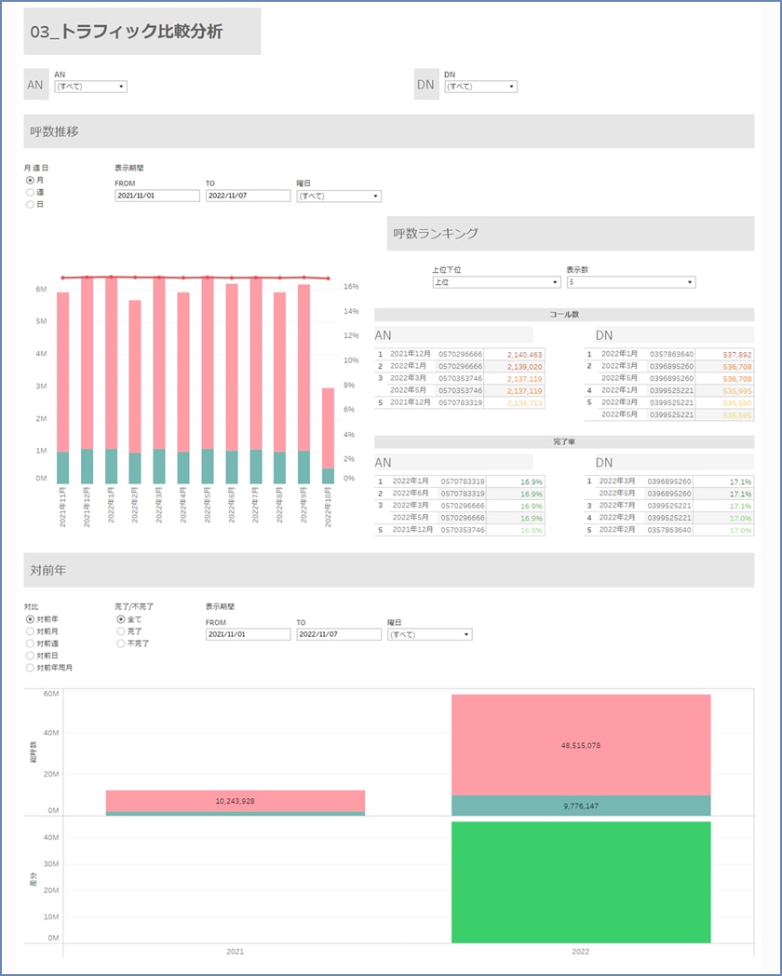The height and width of the screenshot is (976, 782).
Task: Select the 月 radio button for monthly view
Action: (x=30, y=180)
